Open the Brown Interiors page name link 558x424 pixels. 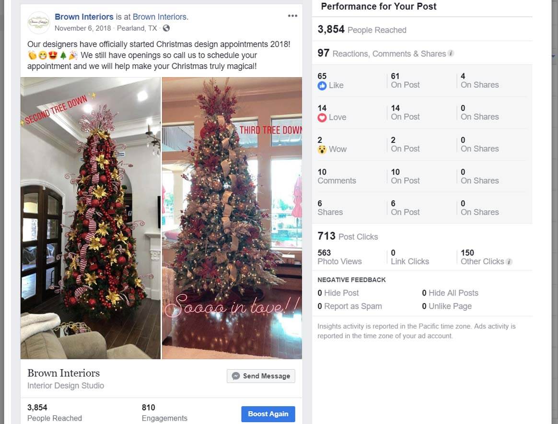[x=84, y=17]
